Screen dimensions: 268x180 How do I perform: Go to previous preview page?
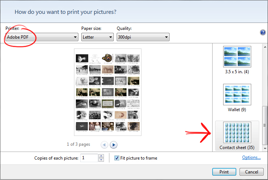pyautogui.click(x=104, y=145)
